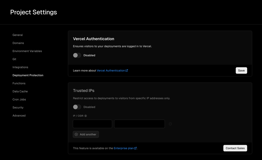Screen dimensions: 262x160
Task: Open General settings section
Action: pyautogui.click(x=18, y=35)
